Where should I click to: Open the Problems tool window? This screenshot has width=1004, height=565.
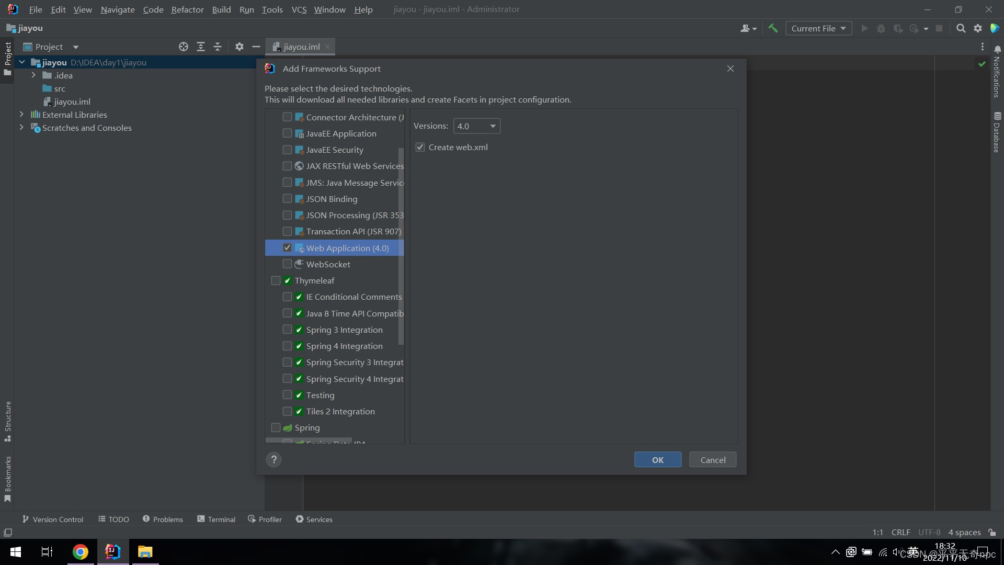pos(163,519)
